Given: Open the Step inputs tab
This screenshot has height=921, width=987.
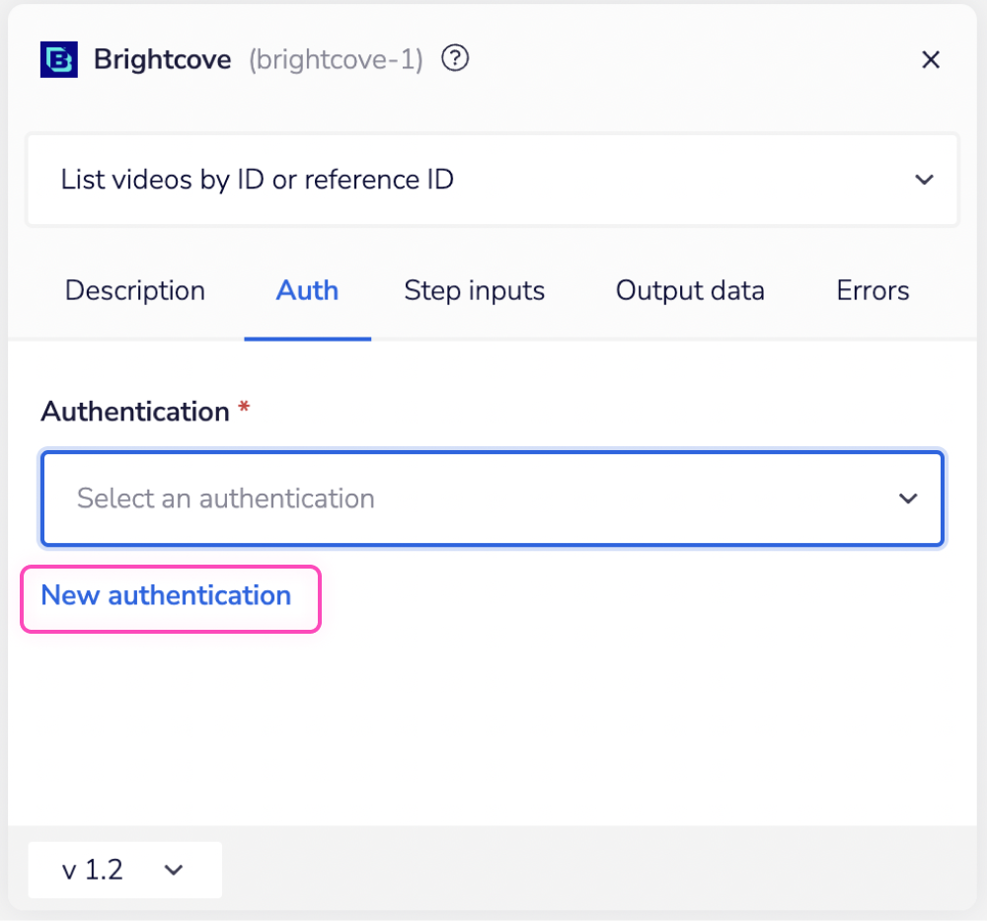Looking at the screenshot, I should 474,290.
